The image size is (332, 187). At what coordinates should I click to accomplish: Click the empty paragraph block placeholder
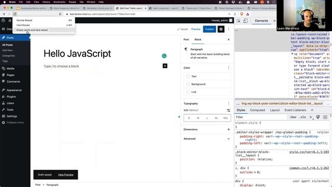pos(61,66)
